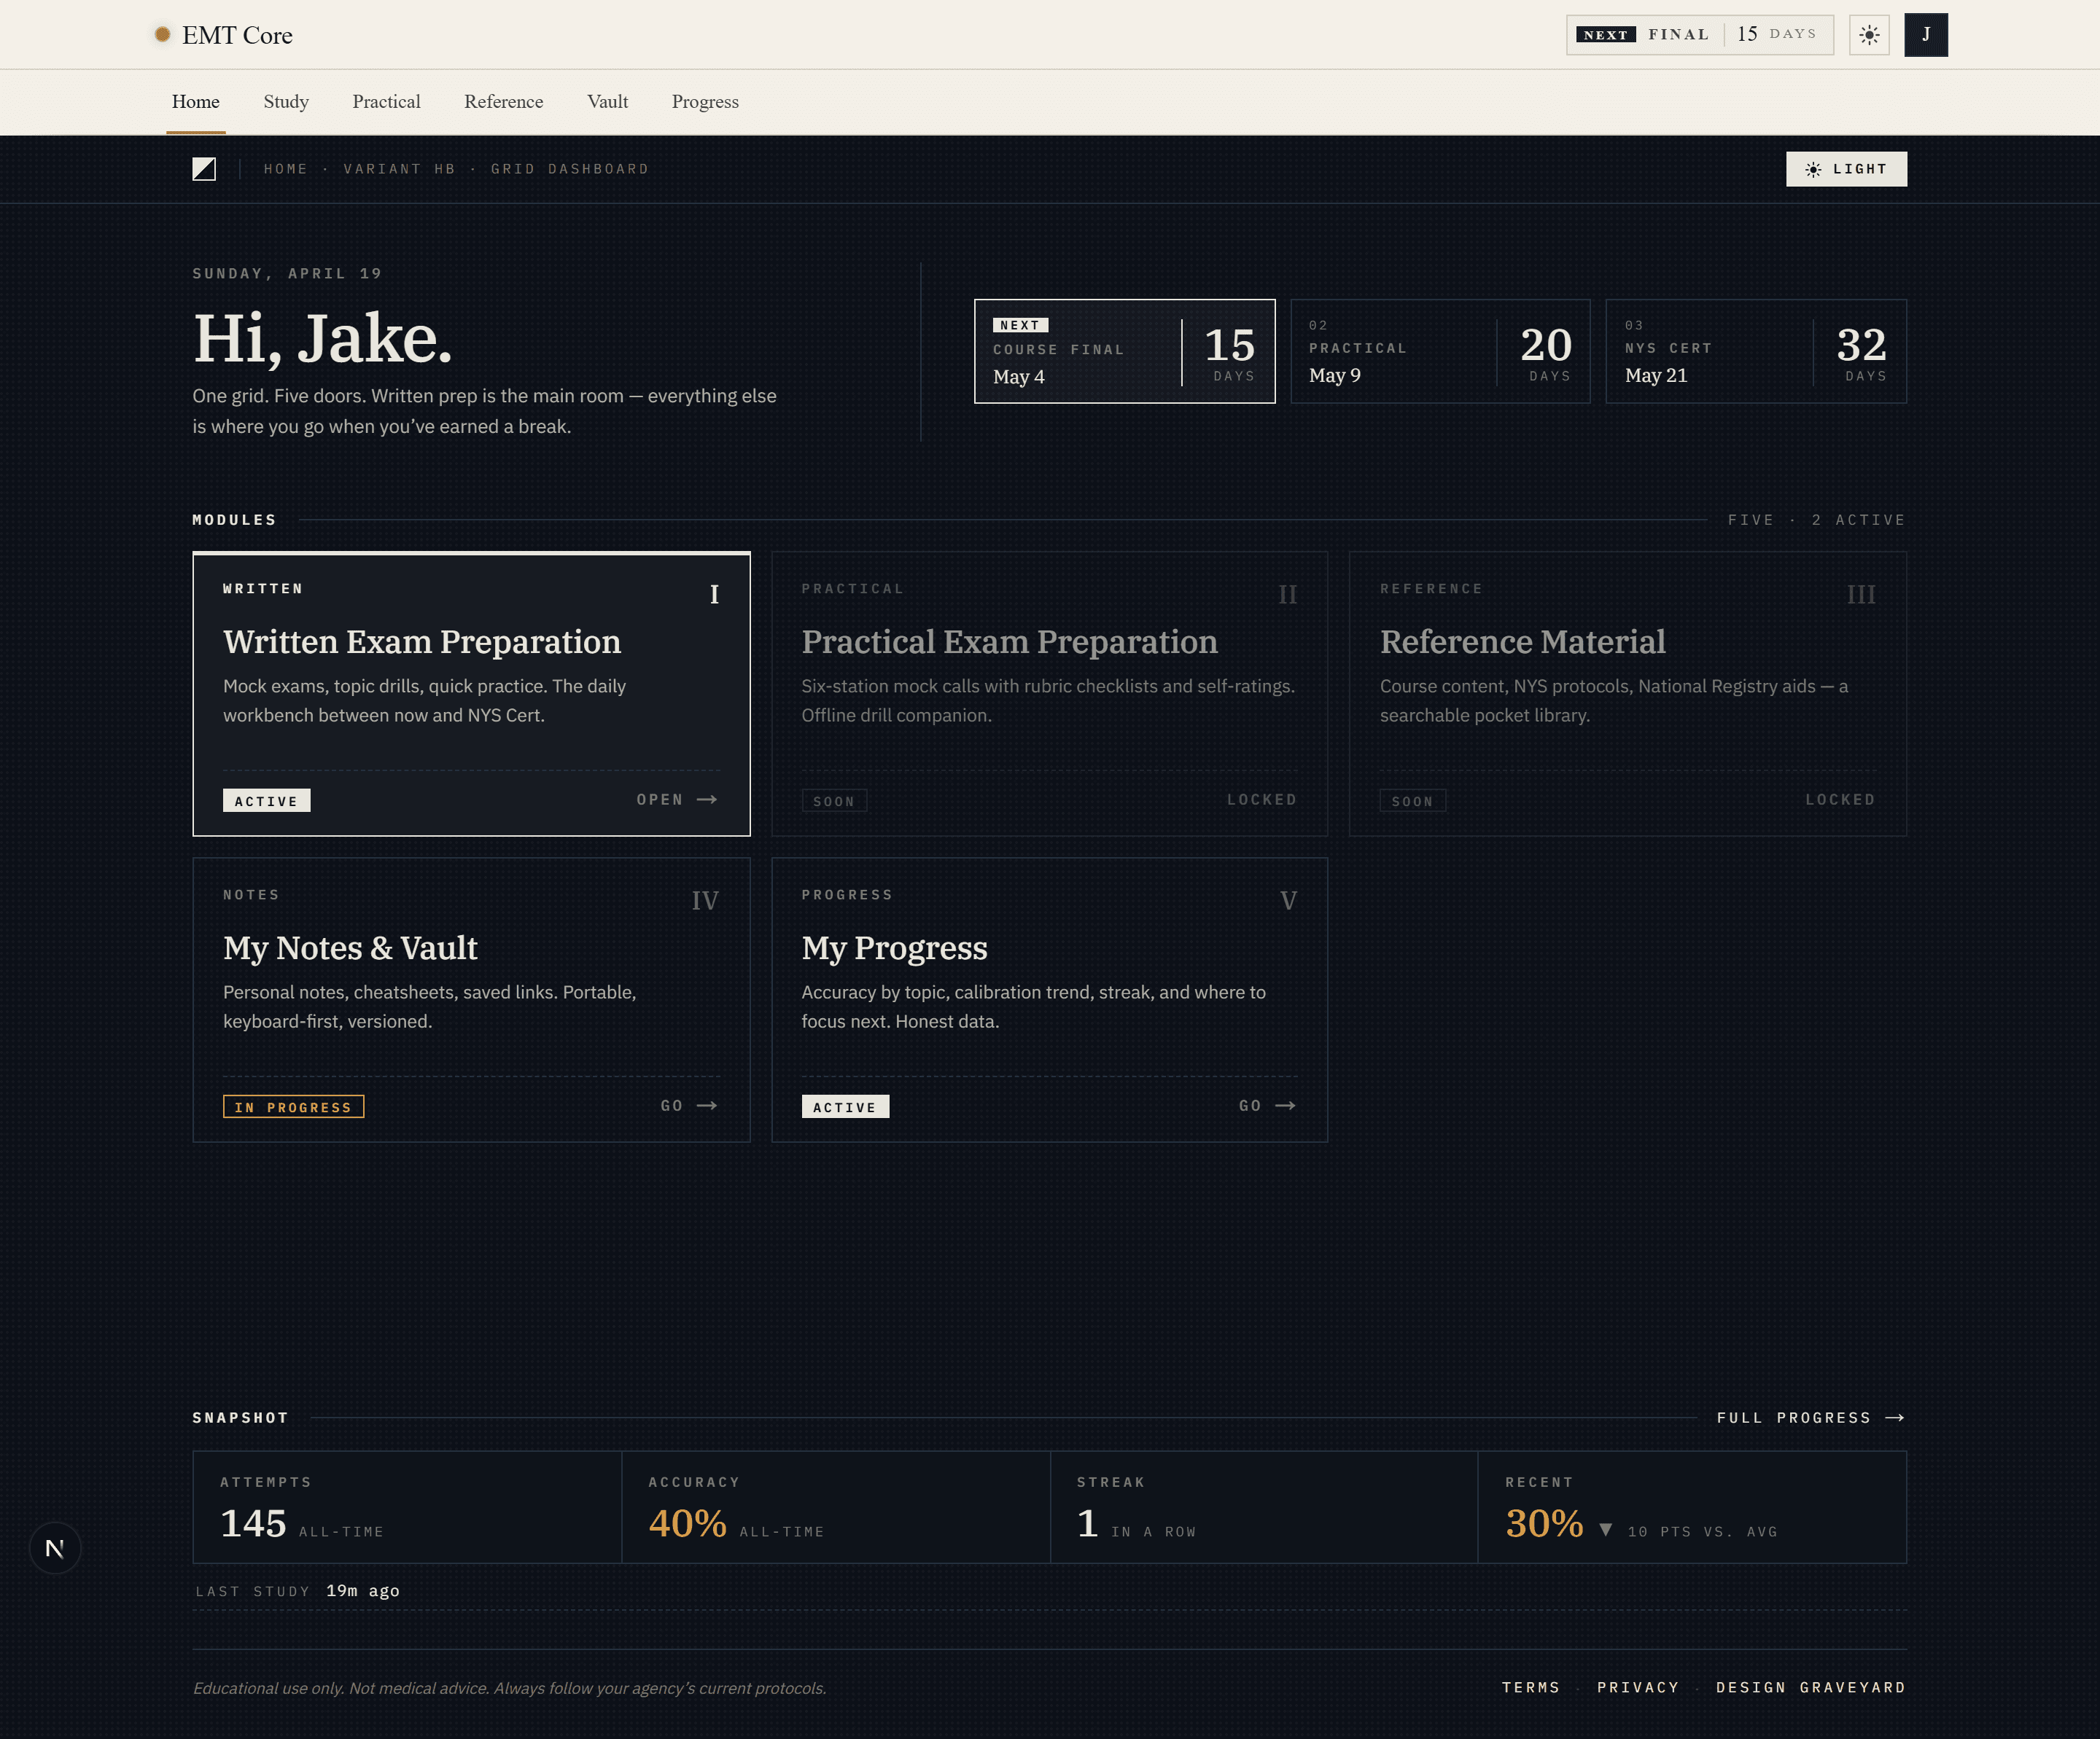Open the Practical tab
Image resolution: width=2100 pixels, height=1739 pixels.
pos(386,102)
